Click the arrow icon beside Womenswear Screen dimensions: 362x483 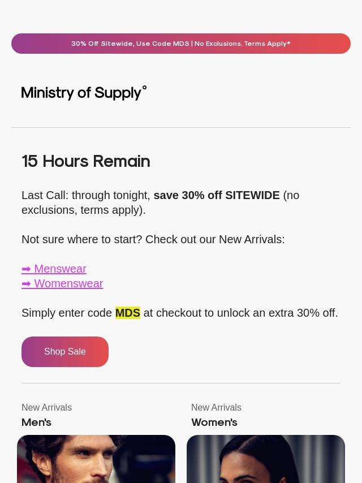pyautogui.click(x=26, y=284)
